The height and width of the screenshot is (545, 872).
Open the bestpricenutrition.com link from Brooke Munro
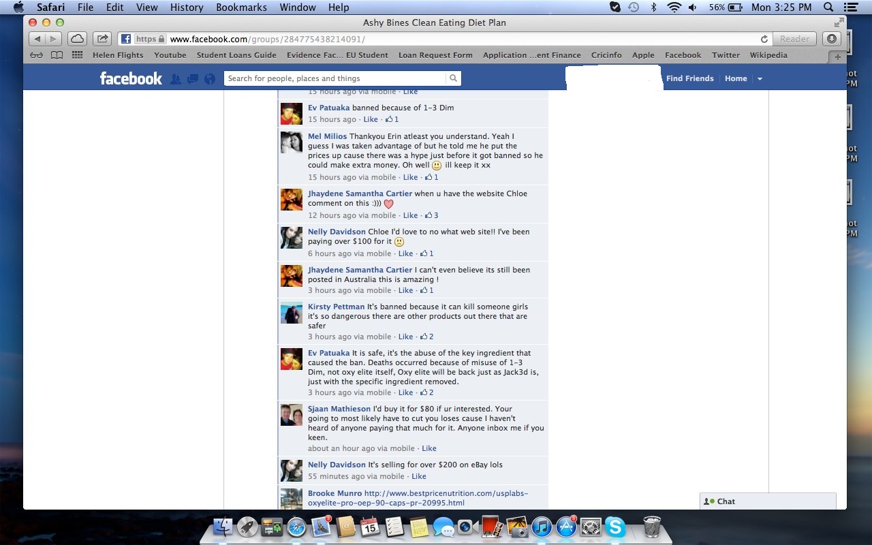point(418,498)
